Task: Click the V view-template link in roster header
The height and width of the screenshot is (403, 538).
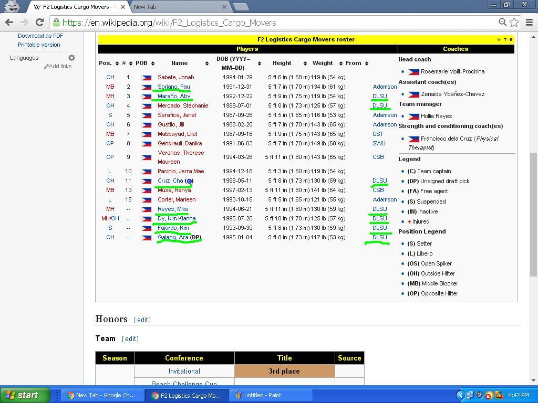Action: 499,40
